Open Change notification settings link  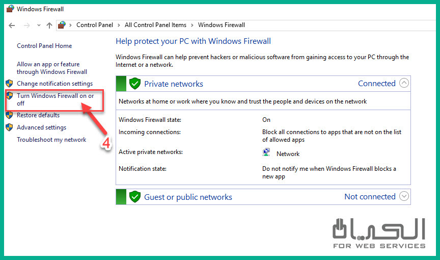click(54, 84)
